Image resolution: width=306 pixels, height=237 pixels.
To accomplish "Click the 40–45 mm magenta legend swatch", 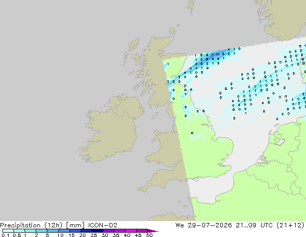I will click(131, 231).
